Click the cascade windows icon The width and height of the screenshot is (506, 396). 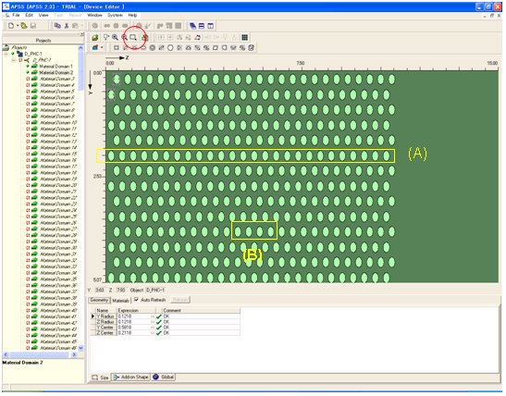(192, 26)
